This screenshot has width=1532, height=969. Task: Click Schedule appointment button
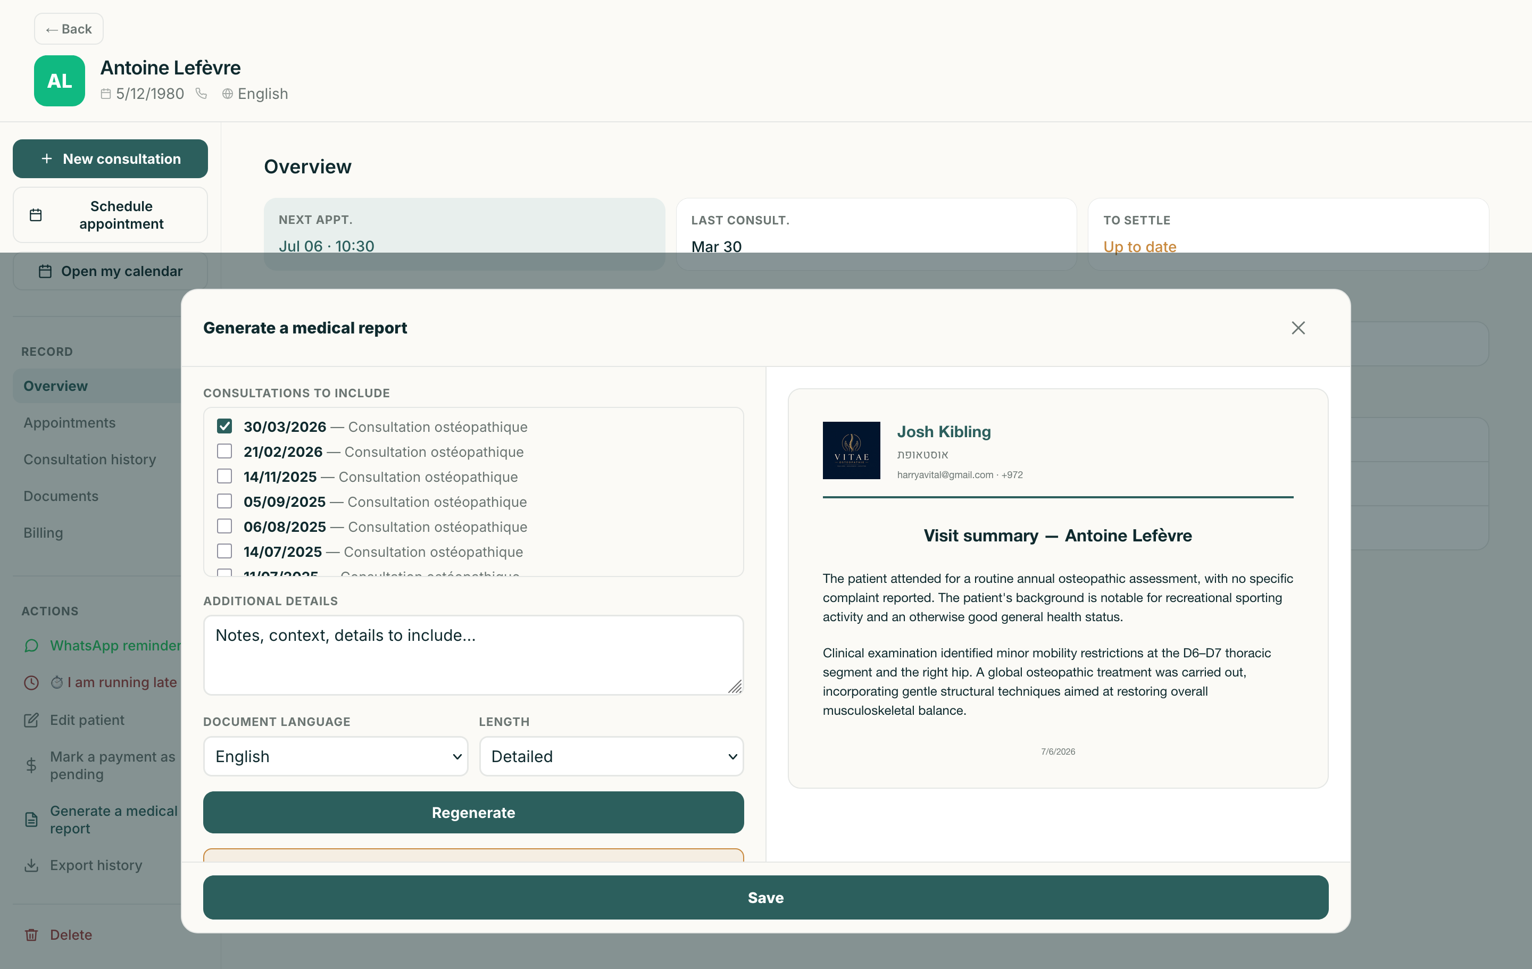coord(110,215)
